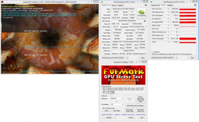Click the question mark beside Bus Interface

(x=146, y=27)
